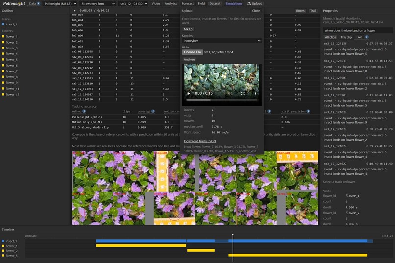Click the blue swatch beside insect_1 in Outliner
The image size is (395, 263).
point(3,24)
